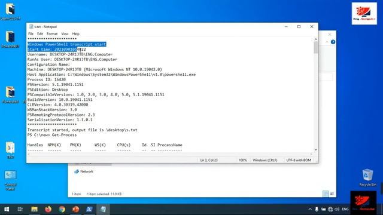Click the volume speaker tray icon
Image resolution: width=383 pixels, height=215 pixels.
(337, 209)
